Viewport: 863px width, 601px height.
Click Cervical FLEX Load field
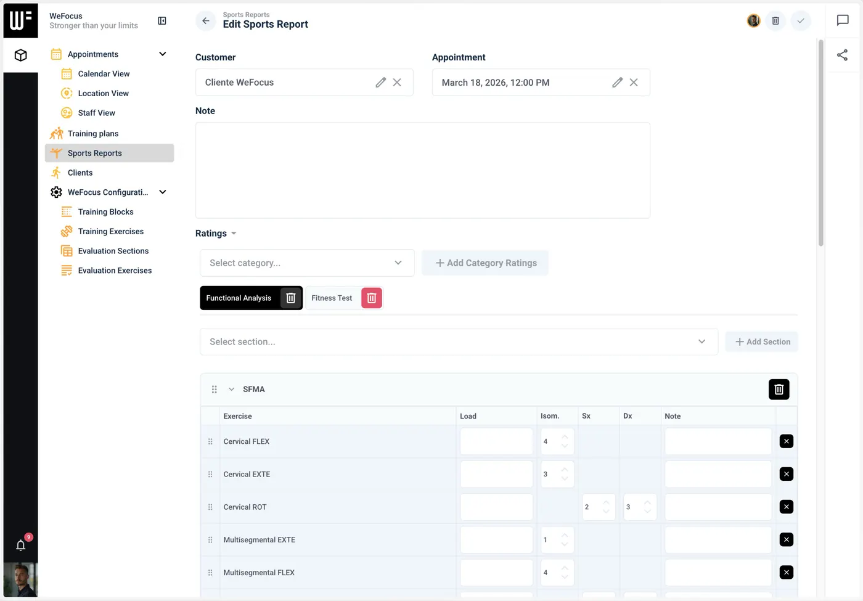[x=496, y=441]
